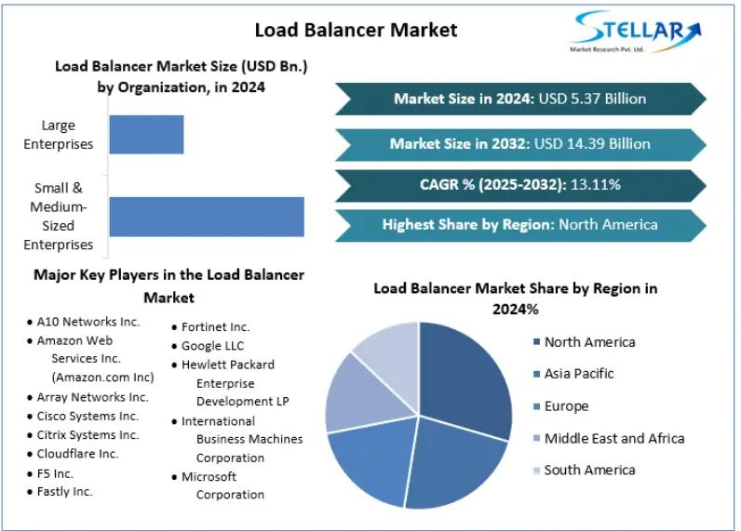Click the Market Size in 2024 banner

[x=520, y=99]
